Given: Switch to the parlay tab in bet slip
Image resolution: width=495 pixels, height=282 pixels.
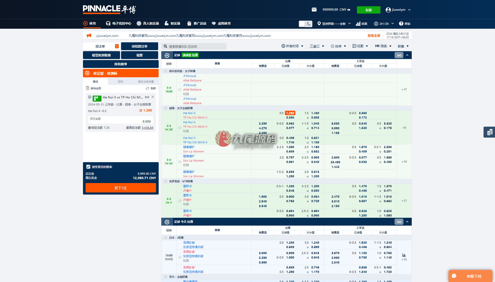Looking at the screenshot, I should [120, 81].
